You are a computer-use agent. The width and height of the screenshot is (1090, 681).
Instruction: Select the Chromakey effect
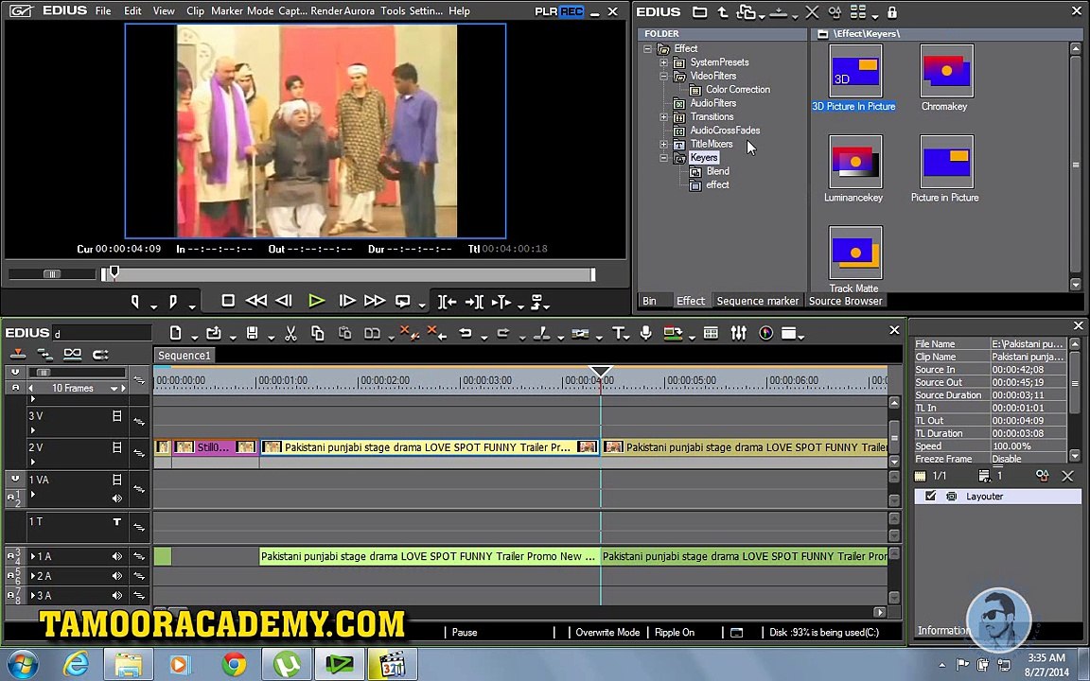pos(945,78)
